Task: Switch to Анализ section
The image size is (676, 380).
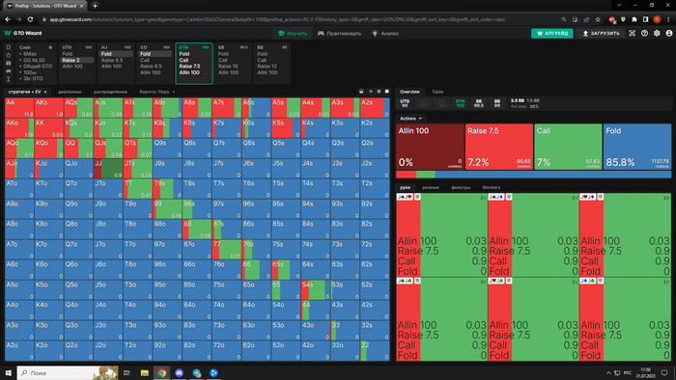Action: click(x=385, y=33)
